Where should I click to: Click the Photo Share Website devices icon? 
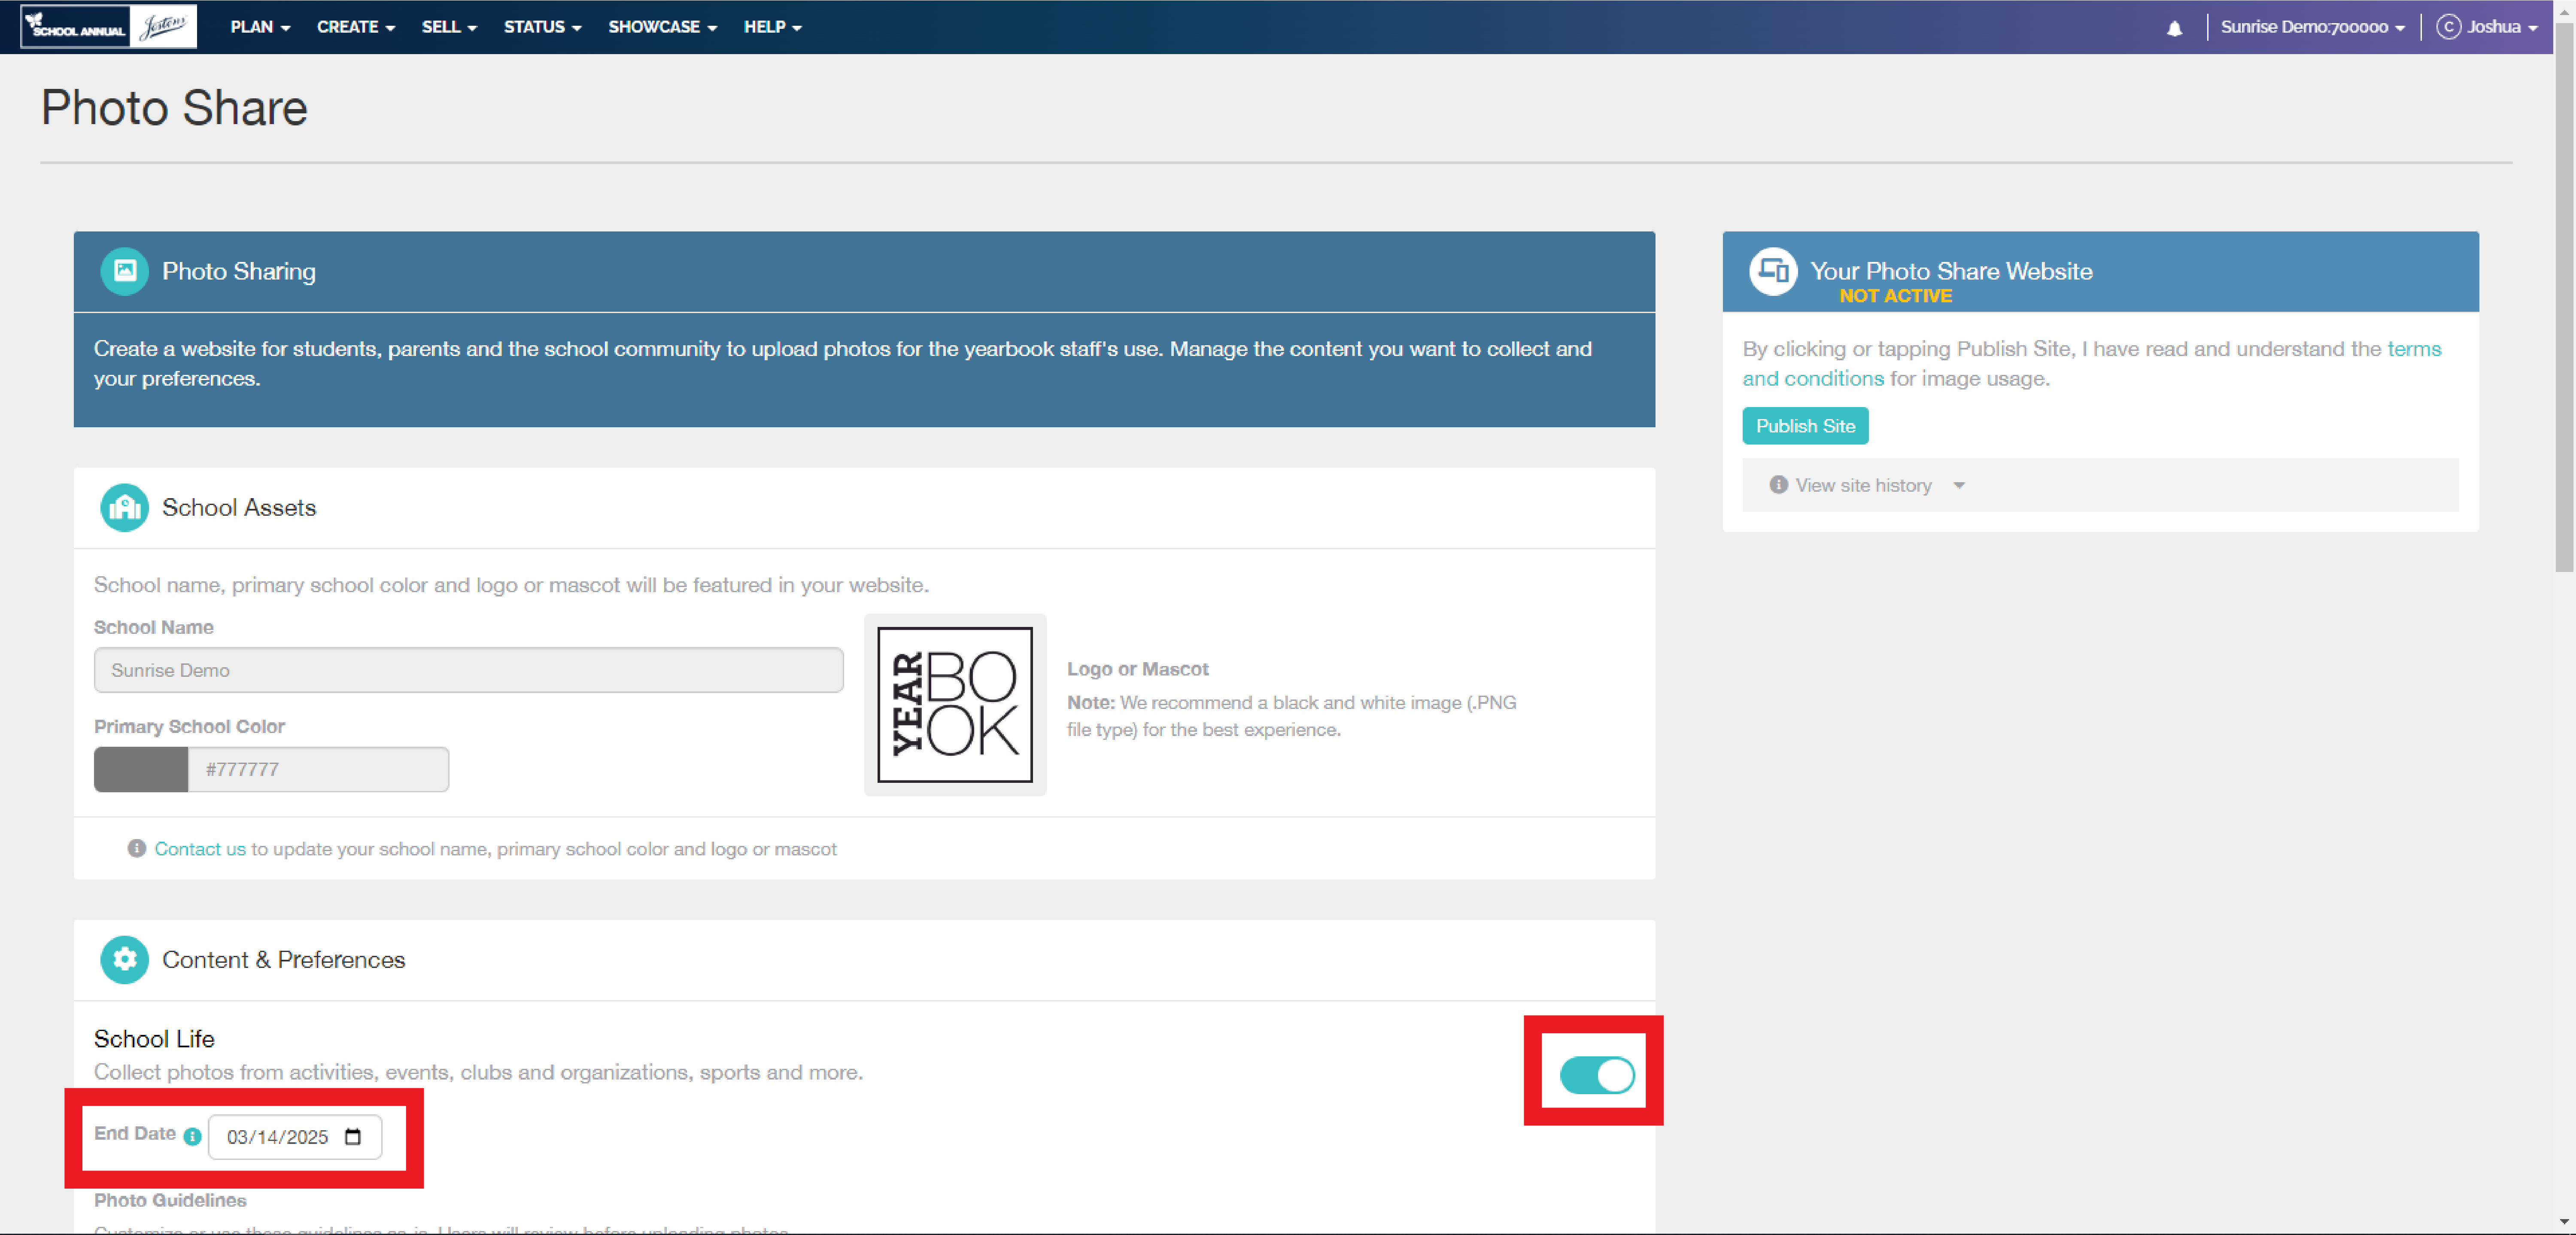pos(1773,271)
